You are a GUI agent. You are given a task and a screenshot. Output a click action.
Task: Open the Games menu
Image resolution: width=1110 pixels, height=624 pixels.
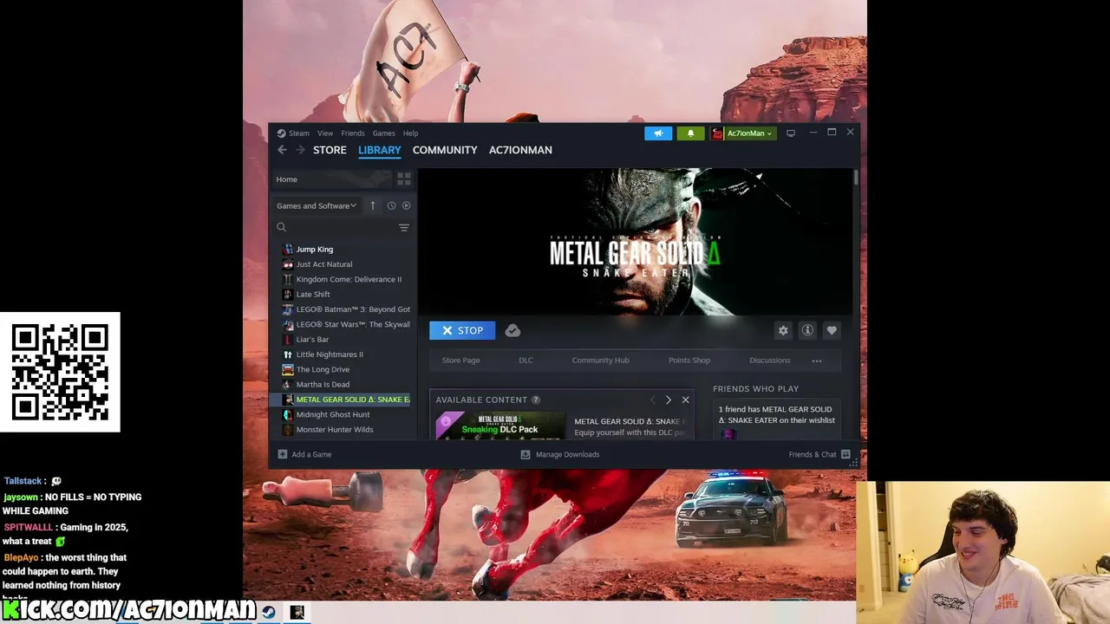pyautogui.click(x=384, y=133)
